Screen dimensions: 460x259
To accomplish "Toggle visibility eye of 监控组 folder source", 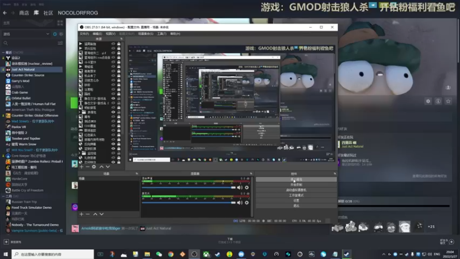I will [x=113, y=153].
